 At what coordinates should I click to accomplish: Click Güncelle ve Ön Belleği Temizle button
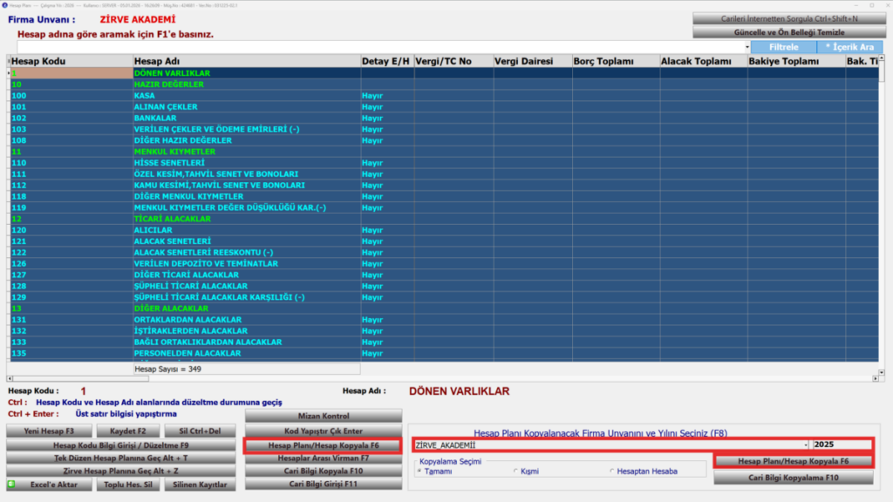[788, 32]
